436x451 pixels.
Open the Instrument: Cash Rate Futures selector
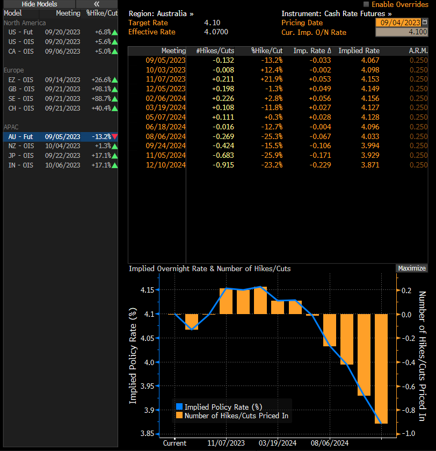click(x=336, y=13)
